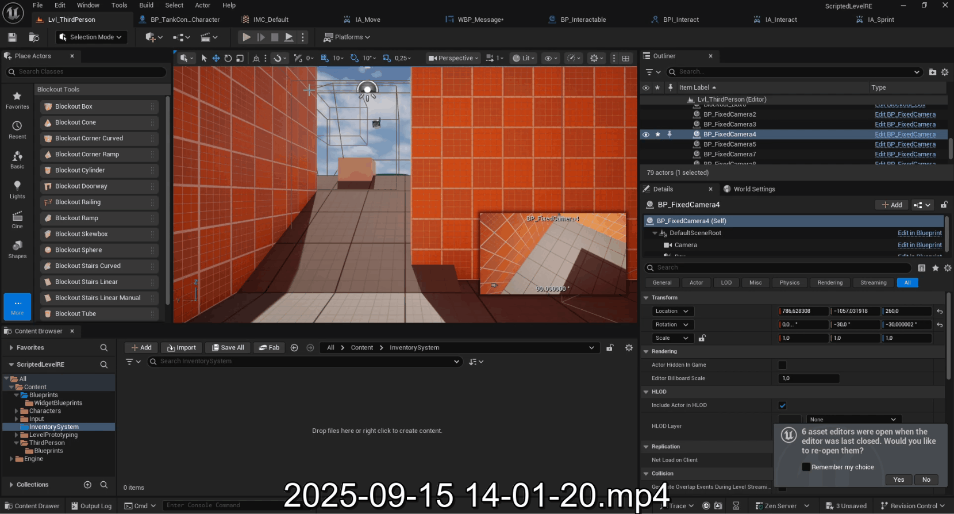Reset Location to default arrow
The image size is (954, 514).
pos(940,312)
